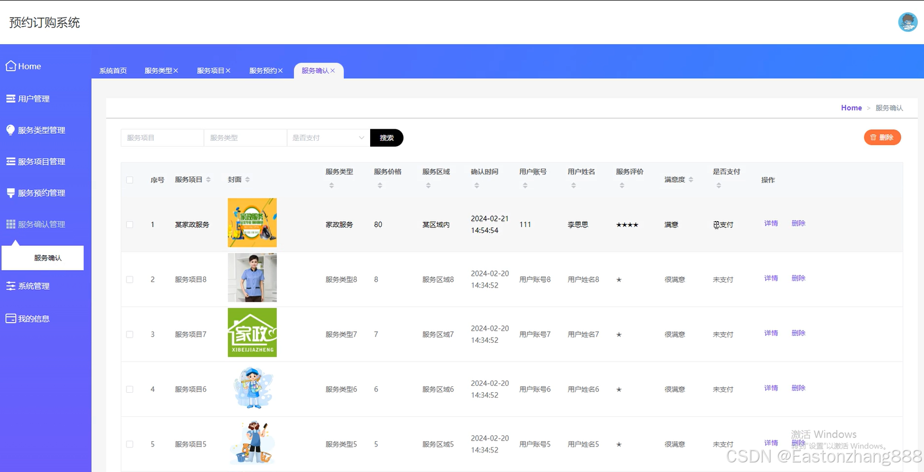
Task: Sort by the 满意度 column arrows
Action: [691, 180]
